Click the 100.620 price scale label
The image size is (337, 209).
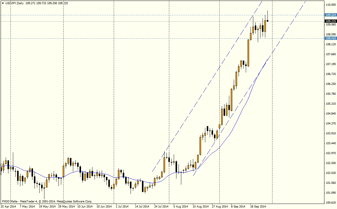click(331, 202)
